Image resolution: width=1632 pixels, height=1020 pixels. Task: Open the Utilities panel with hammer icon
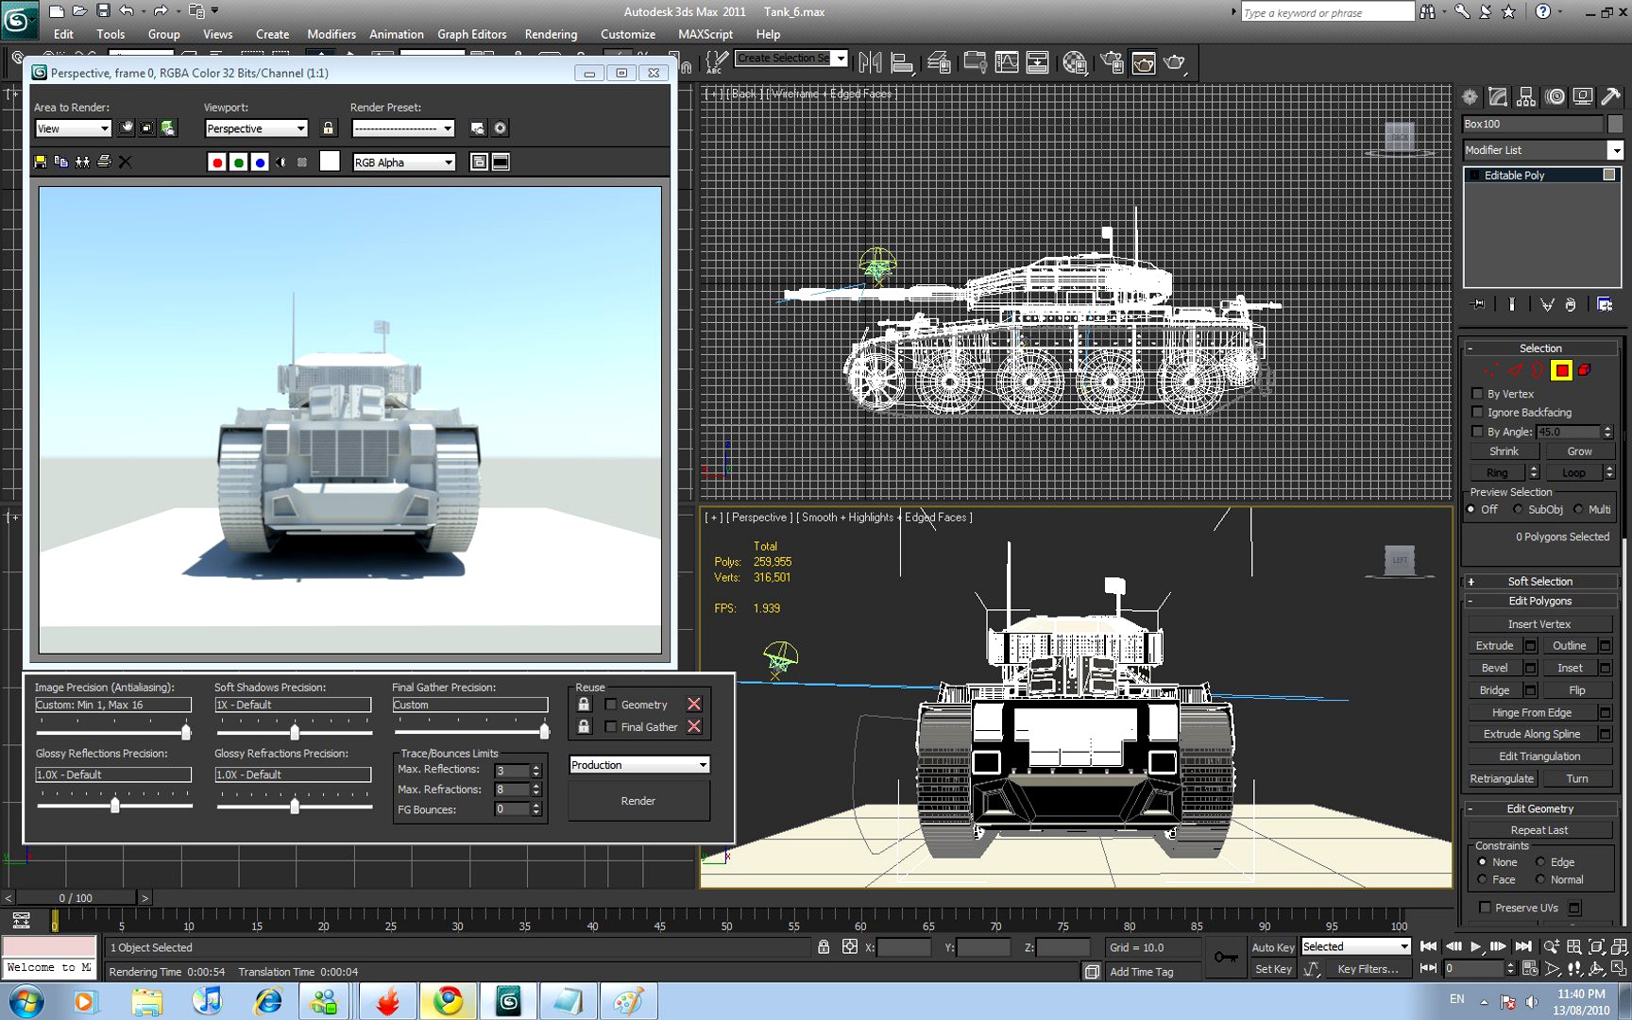click(x=1610, y=96)
